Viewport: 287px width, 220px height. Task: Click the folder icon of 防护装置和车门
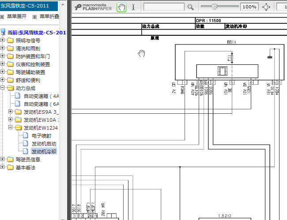pyautogui.click(x=10, y=56)
